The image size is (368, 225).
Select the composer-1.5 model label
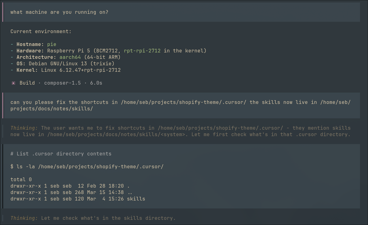click(x=62, y=83)
